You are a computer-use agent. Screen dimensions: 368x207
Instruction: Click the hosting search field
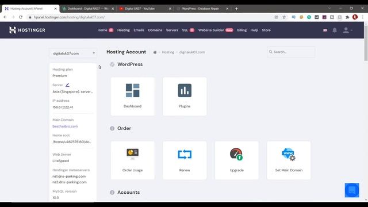point(291,52)
